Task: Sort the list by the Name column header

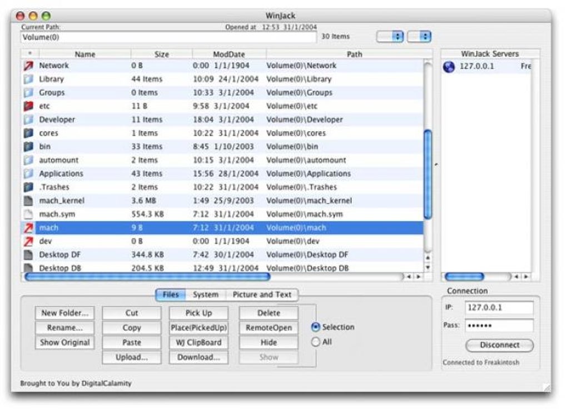Action: (85, 54)
